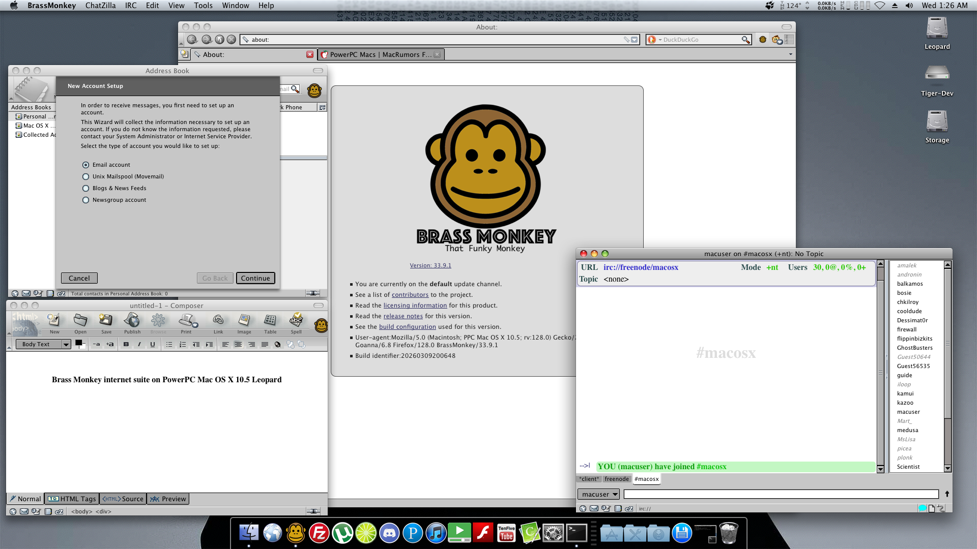
Task: Switch to freenode tab in ChatZilla
Action: (617, 479)
